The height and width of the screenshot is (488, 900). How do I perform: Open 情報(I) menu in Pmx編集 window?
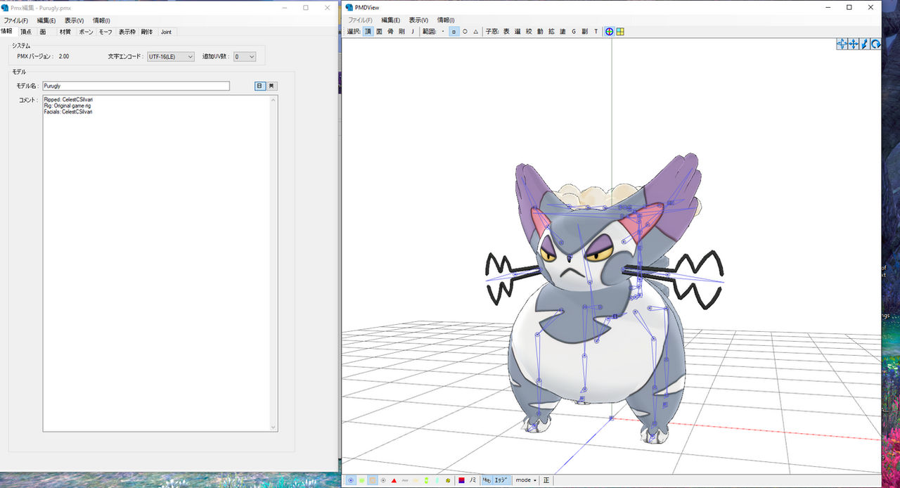pos(101,20)
